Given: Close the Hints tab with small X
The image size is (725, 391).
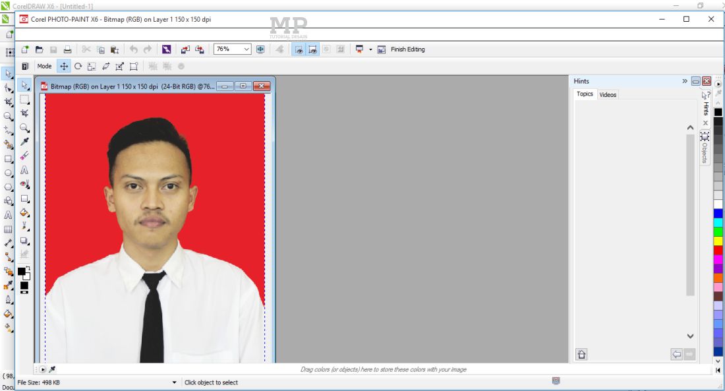Looking at the screenshot, I should 705,123.
